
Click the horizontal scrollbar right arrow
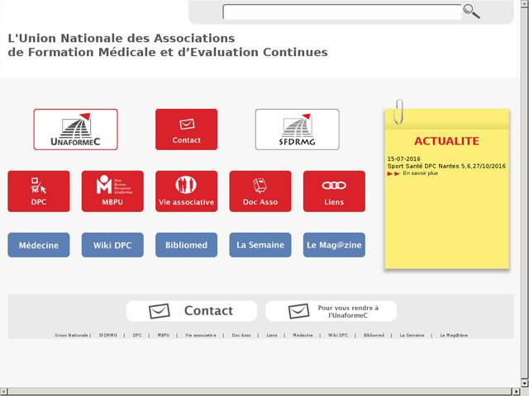516,392
